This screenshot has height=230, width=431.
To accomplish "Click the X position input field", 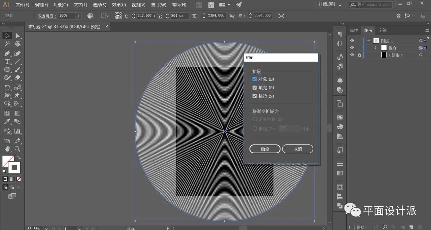I will 146,16.
